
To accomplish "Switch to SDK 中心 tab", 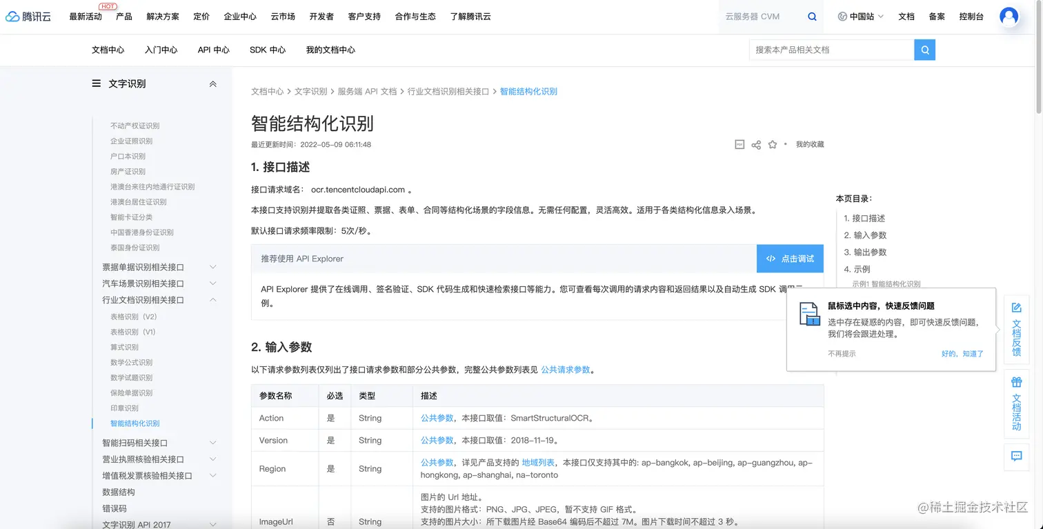I will 268,50.
